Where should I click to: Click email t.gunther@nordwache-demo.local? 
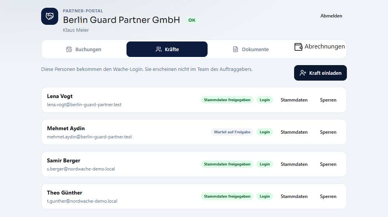[x=82, y=201]
